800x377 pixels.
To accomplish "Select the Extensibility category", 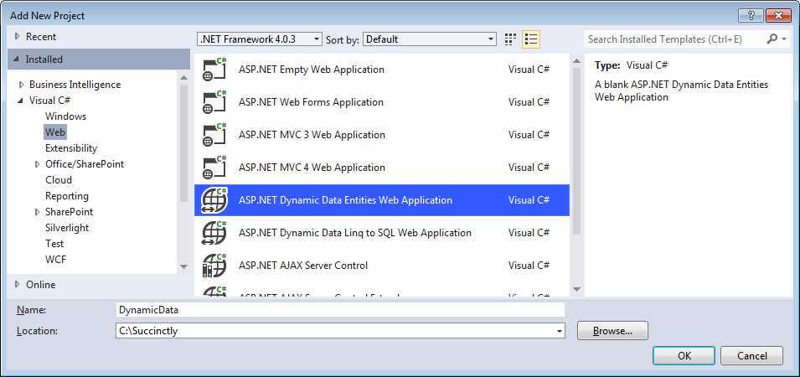I will coord(71,148).
